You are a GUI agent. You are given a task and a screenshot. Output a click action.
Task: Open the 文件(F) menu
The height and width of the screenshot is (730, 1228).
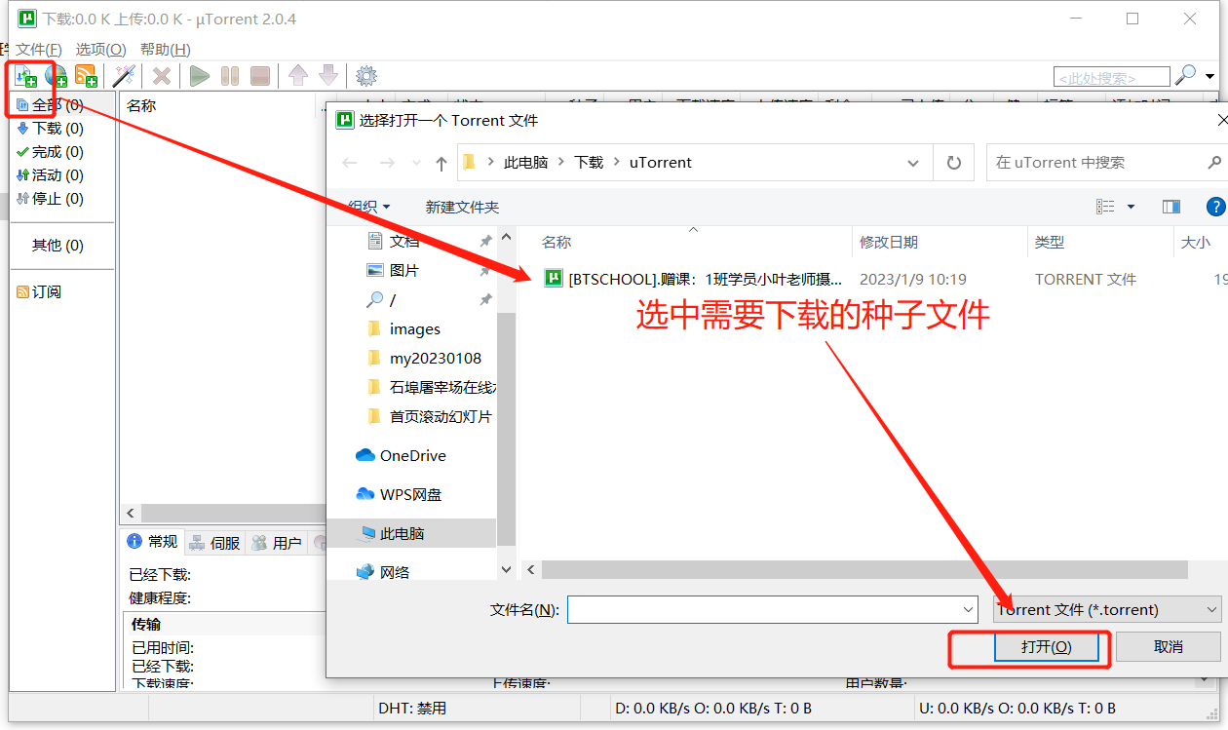pos(39,49)
